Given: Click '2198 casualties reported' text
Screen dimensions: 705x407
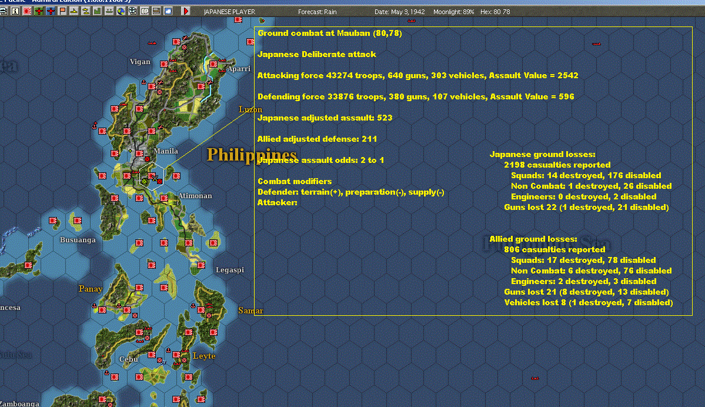Looking at the screenshot, I should (557, 165).
